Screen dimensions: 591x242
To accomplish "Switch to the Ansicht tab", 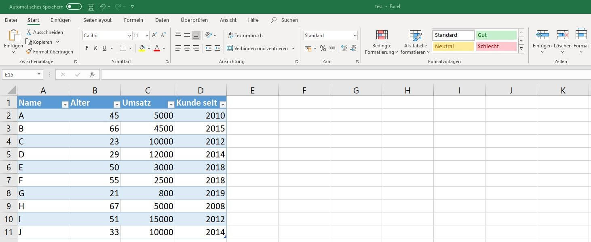I will point(228,20).
